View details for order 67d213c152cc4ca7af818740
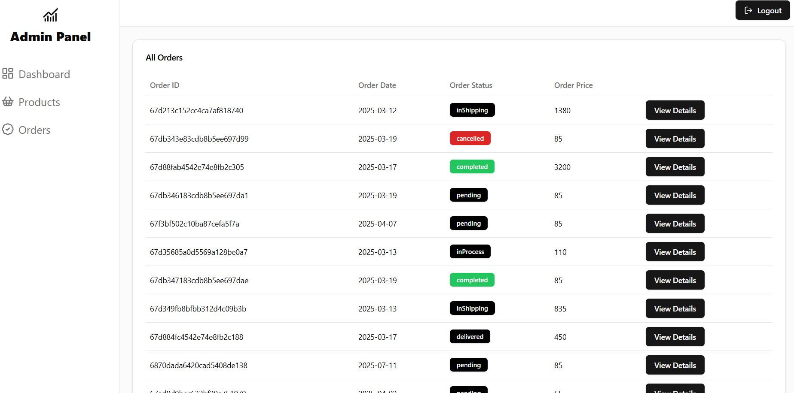 pyautogui.click(x=675, y=110)
